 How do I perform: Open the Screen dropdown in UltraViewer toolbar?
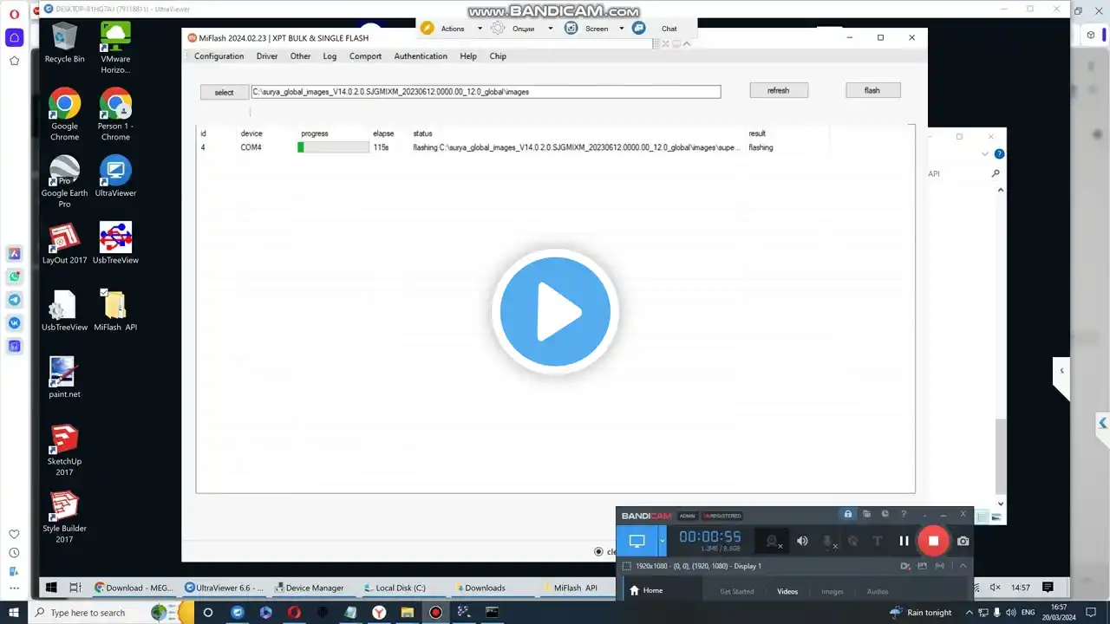[x=621, y=29]
